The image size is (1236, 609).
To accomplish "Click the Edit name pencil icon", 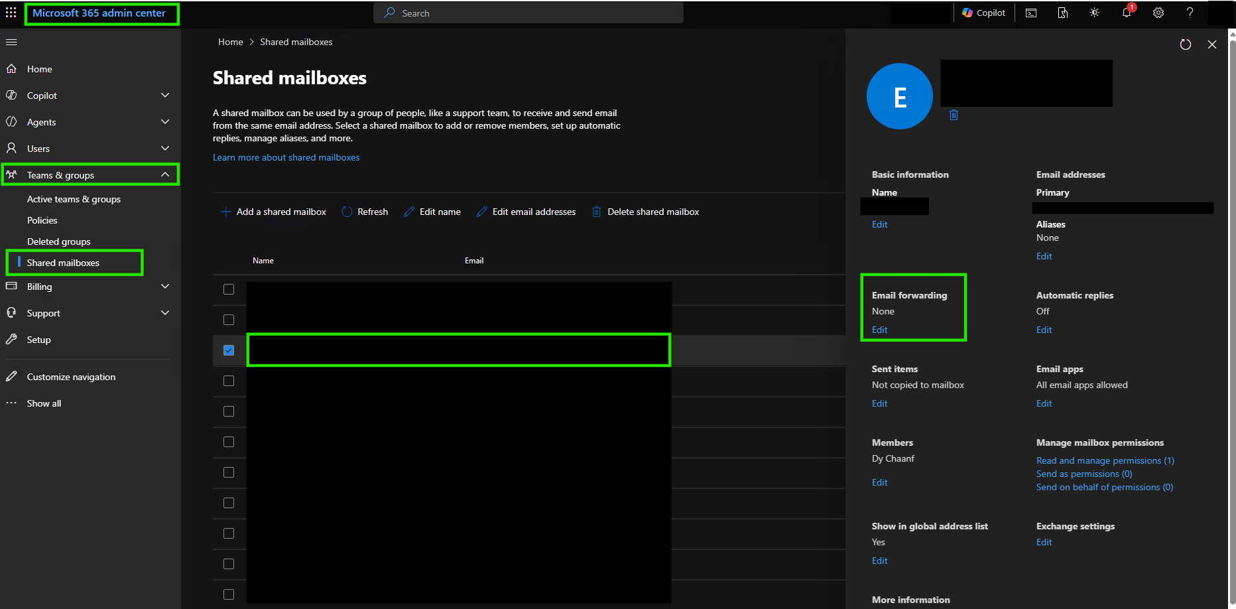I will (409, 212).
